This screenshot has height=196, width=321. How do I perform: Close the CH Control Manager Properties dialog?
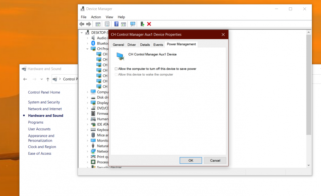coord(223,35)
